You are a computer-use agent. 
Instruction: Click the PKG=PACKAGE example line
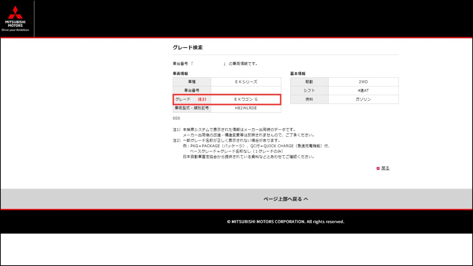[x=256, y=146]
